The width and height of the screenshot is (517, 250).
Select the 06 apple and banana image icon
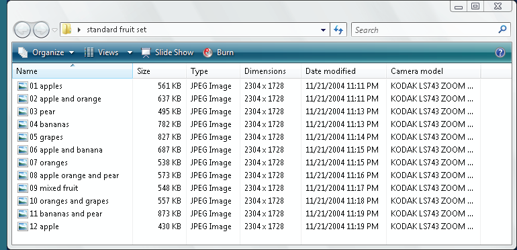23,150
